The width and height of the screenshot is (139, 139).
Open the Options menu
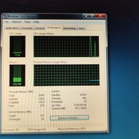[17, 22]
